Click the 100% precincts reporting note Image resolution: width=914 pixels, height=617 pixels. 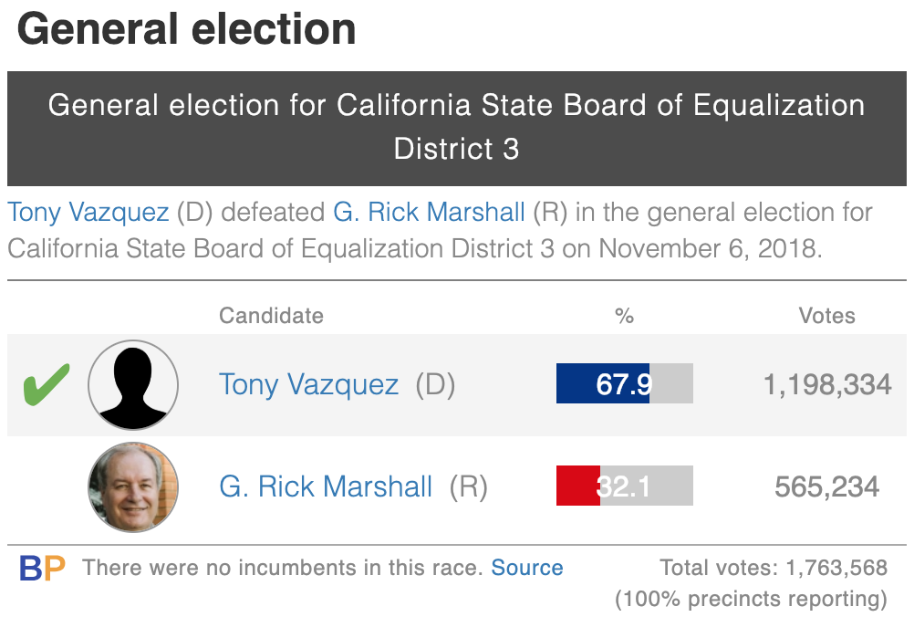pyautogui.click(x=751, y=599)
